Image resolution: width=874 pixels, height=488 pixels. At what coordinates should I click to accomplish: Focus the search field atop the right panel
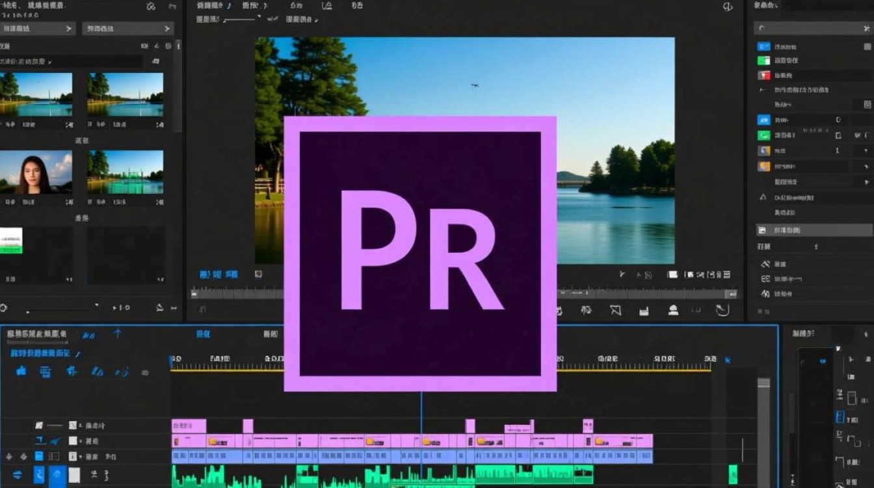point(813,28)
